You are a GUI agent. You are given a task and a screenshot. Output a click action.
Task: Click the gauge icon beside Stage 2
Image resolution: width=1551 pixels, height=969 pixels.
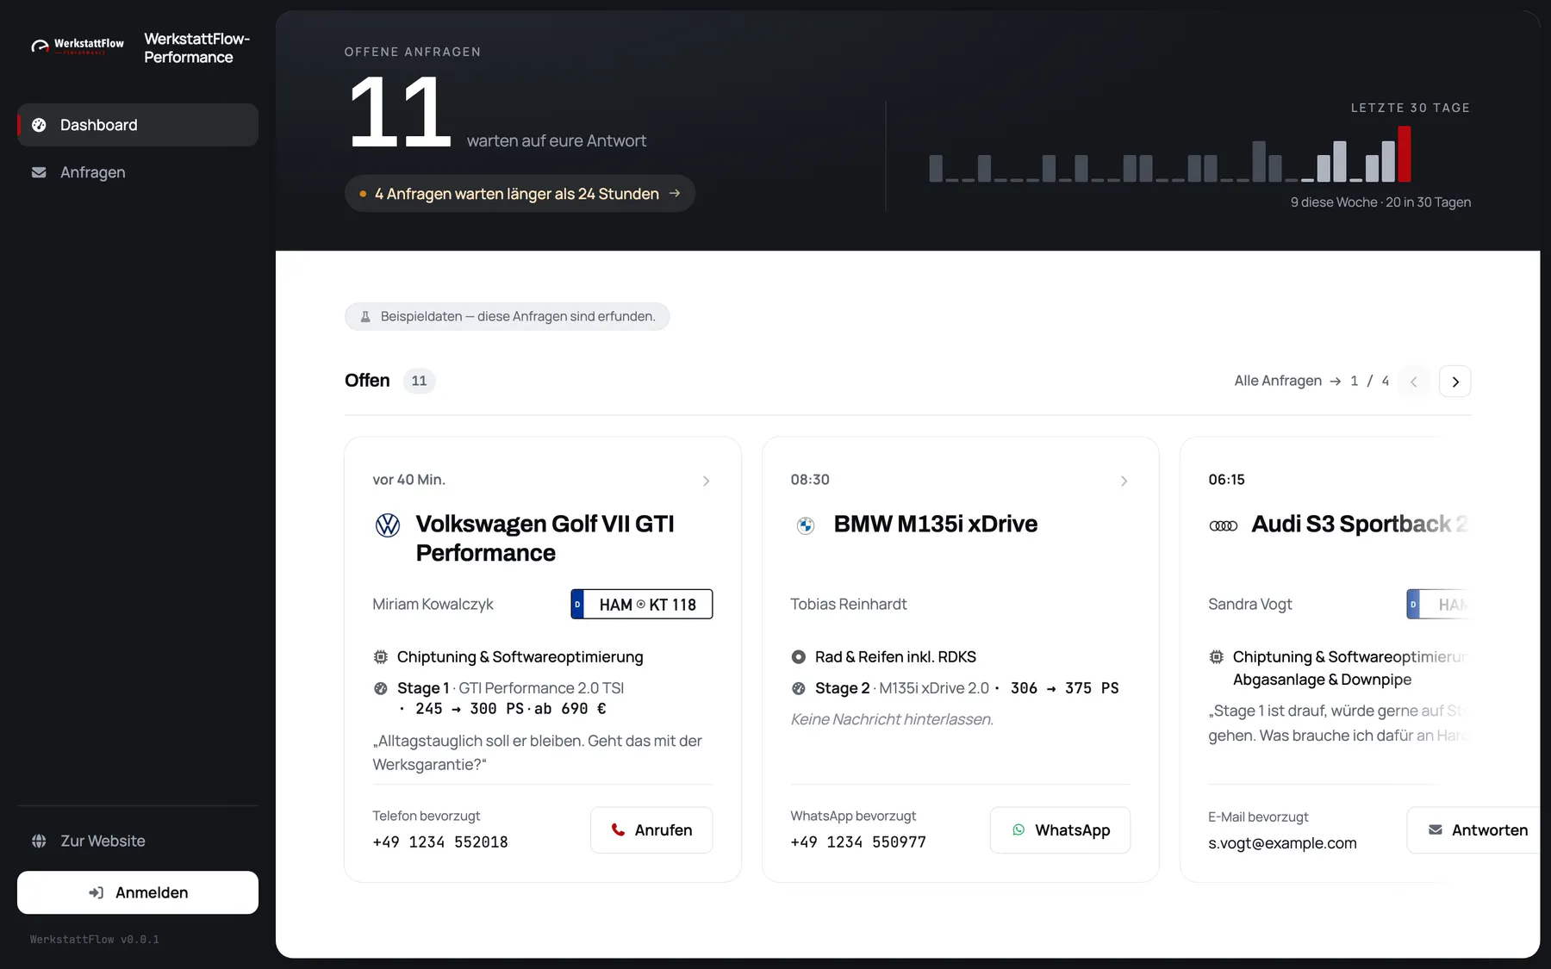pyautogui.click(x=799, y=688)
